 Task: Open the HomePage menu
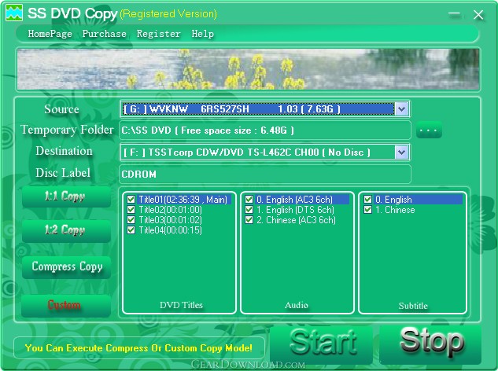point(50,34)
